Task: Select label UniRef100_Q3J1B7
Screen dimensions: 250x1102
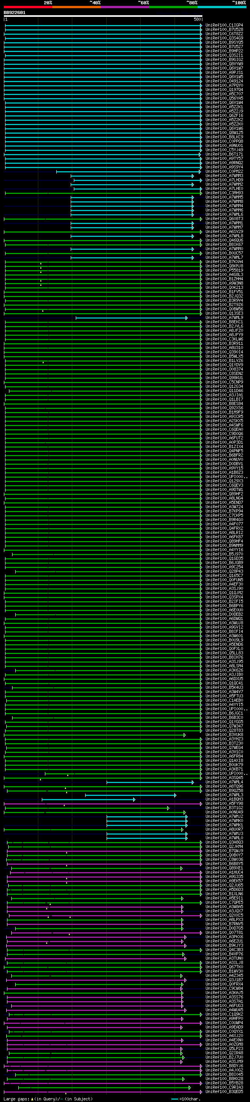Action: coord(224,980)
